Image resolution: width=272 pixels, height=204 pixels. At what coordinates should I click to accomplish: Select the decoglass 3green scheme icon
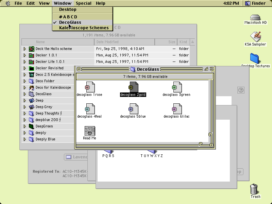click(177, 87)
